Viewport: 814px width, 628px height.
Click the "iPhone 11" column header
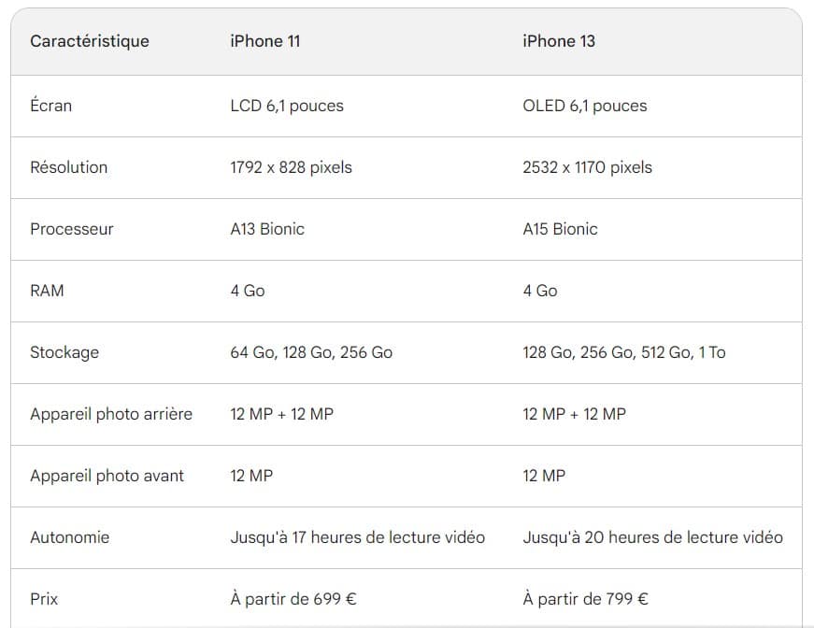[265, 41]
